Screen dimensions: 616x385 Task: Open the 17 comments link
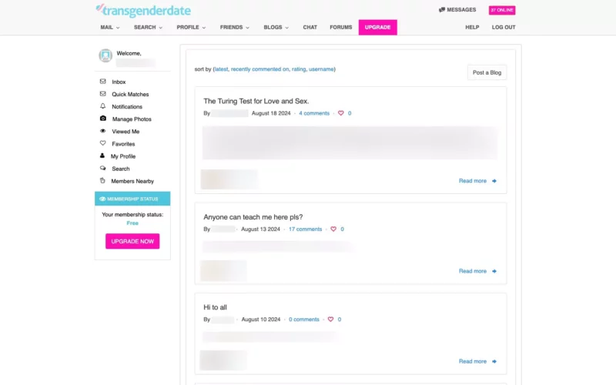tap(305, 229)
